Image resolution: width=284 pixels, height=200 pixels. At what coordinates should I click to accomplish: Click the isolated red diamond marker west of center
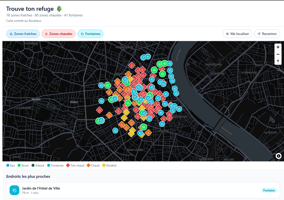click(99, 110)
